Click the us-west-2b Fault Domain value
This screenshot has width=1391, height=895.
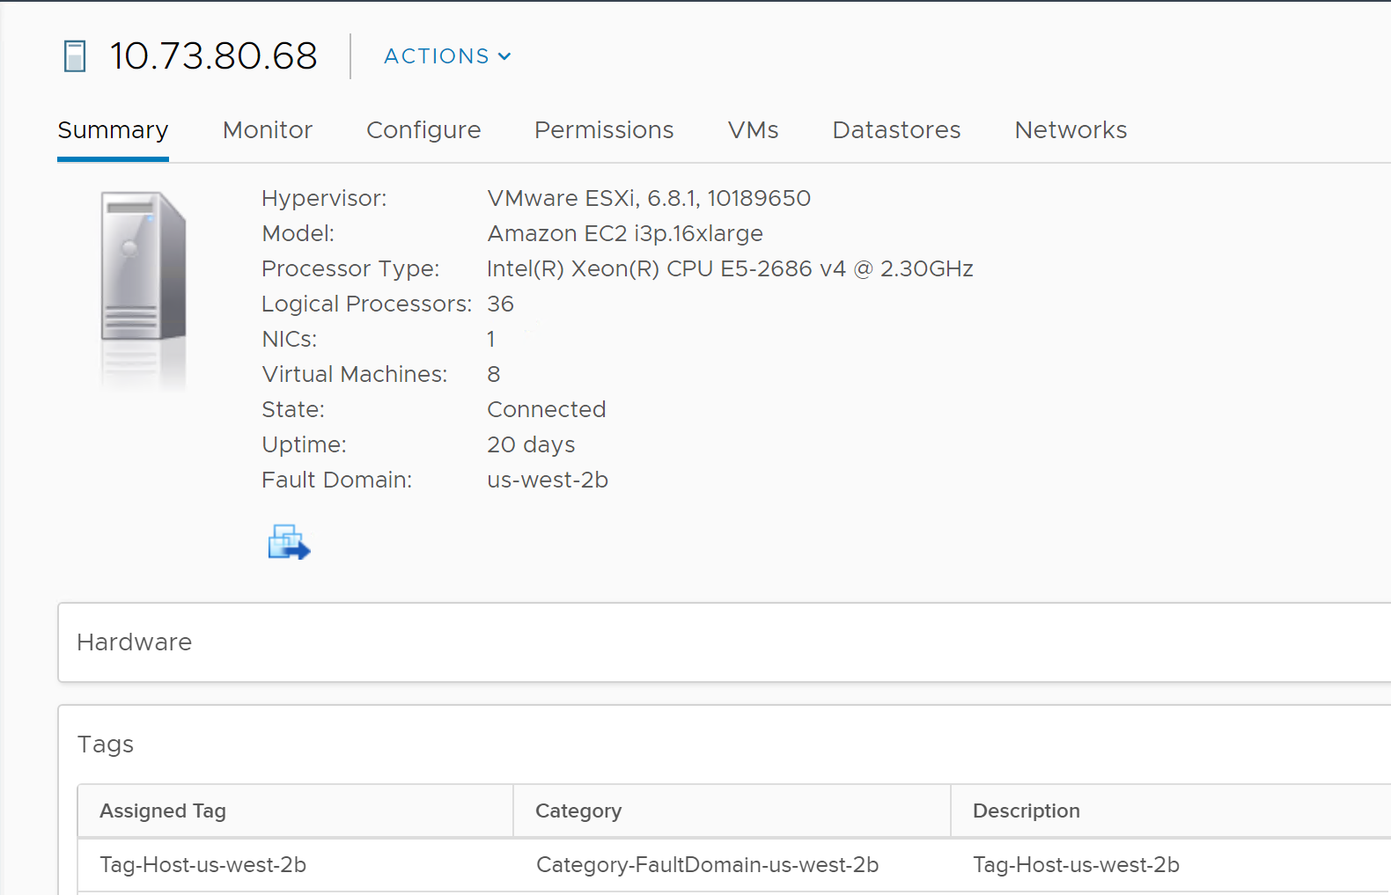(548, 481)
